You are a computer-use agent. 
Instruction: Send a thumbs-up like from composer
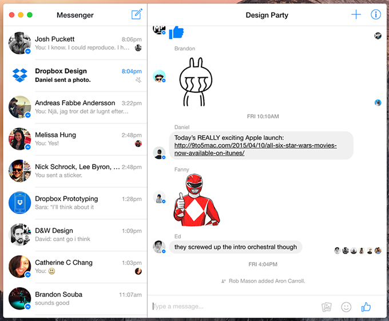point(366,307)
